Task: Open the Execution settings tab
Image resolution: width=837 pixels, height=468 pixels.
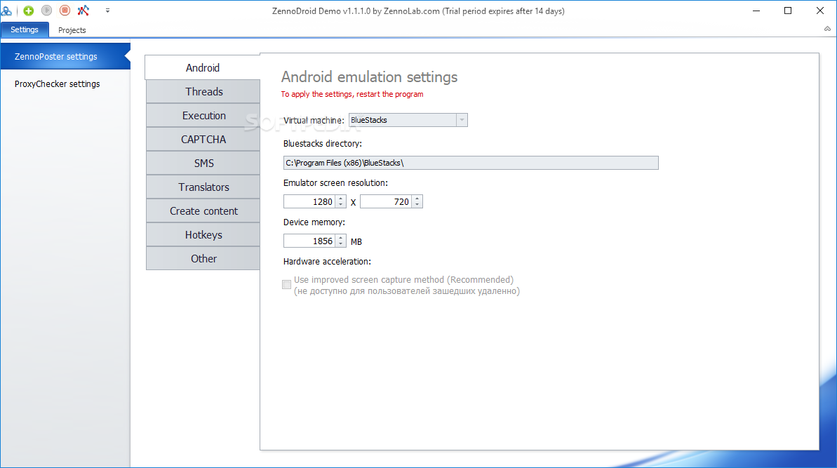Action: (x=203, y=115)
